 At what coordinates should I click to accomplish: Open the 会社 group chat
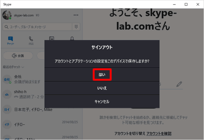23,79
